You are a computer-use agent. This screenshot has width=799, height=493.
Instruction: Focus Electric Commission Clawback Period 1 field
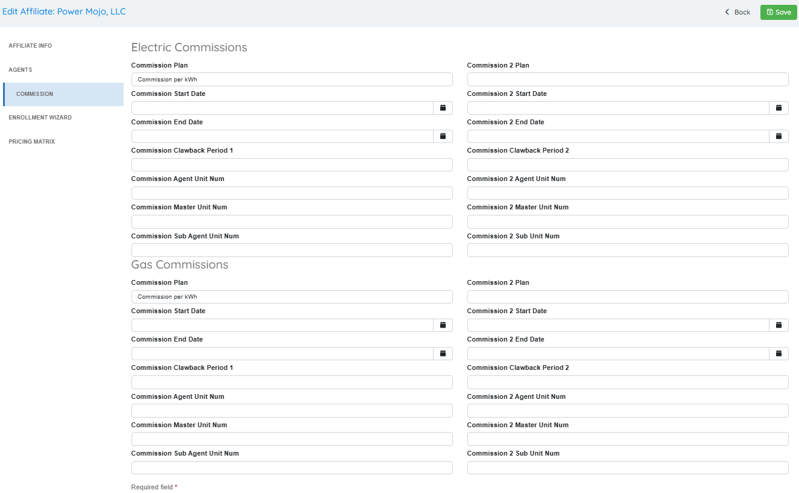(x=291, y=165)
